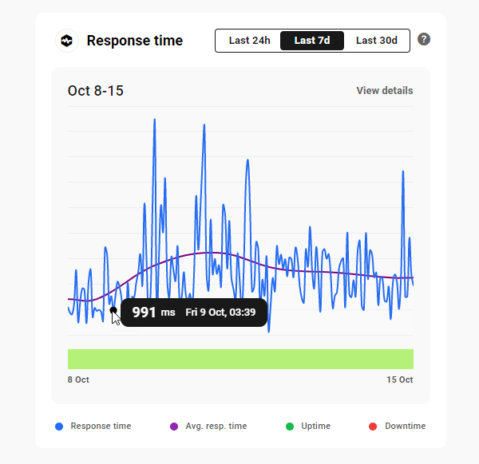This screenshot has width=479, height=464.
Task: Click the blue Response time legend dot
Action: coord(59,427)
